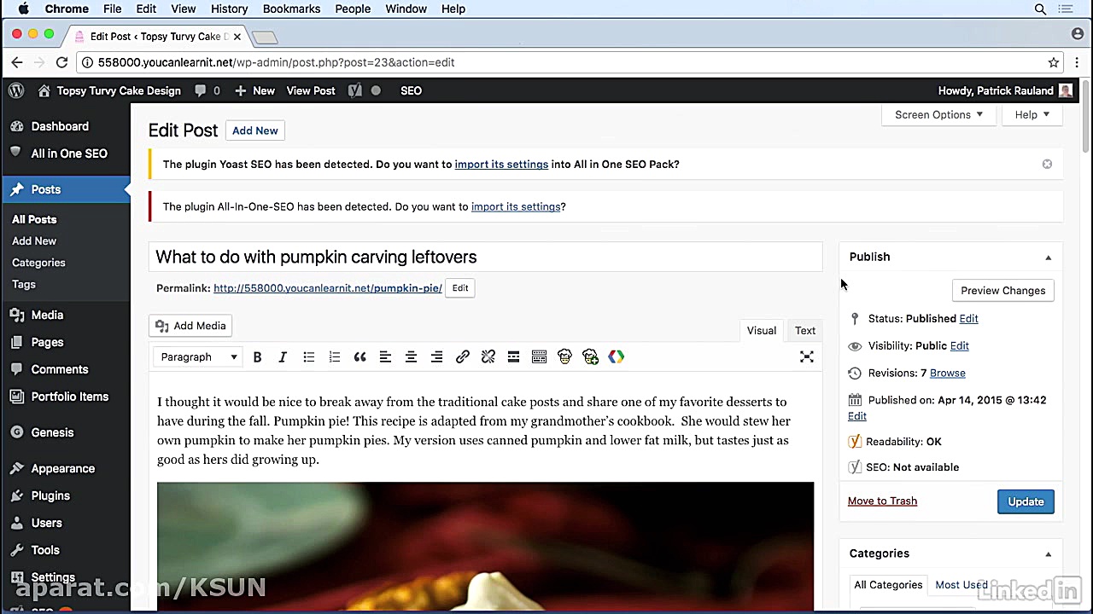Toggle italic formatting in the editor toolbar
Image resolution: width=1093 pixels, height=614 pixels.
point(283,357)
